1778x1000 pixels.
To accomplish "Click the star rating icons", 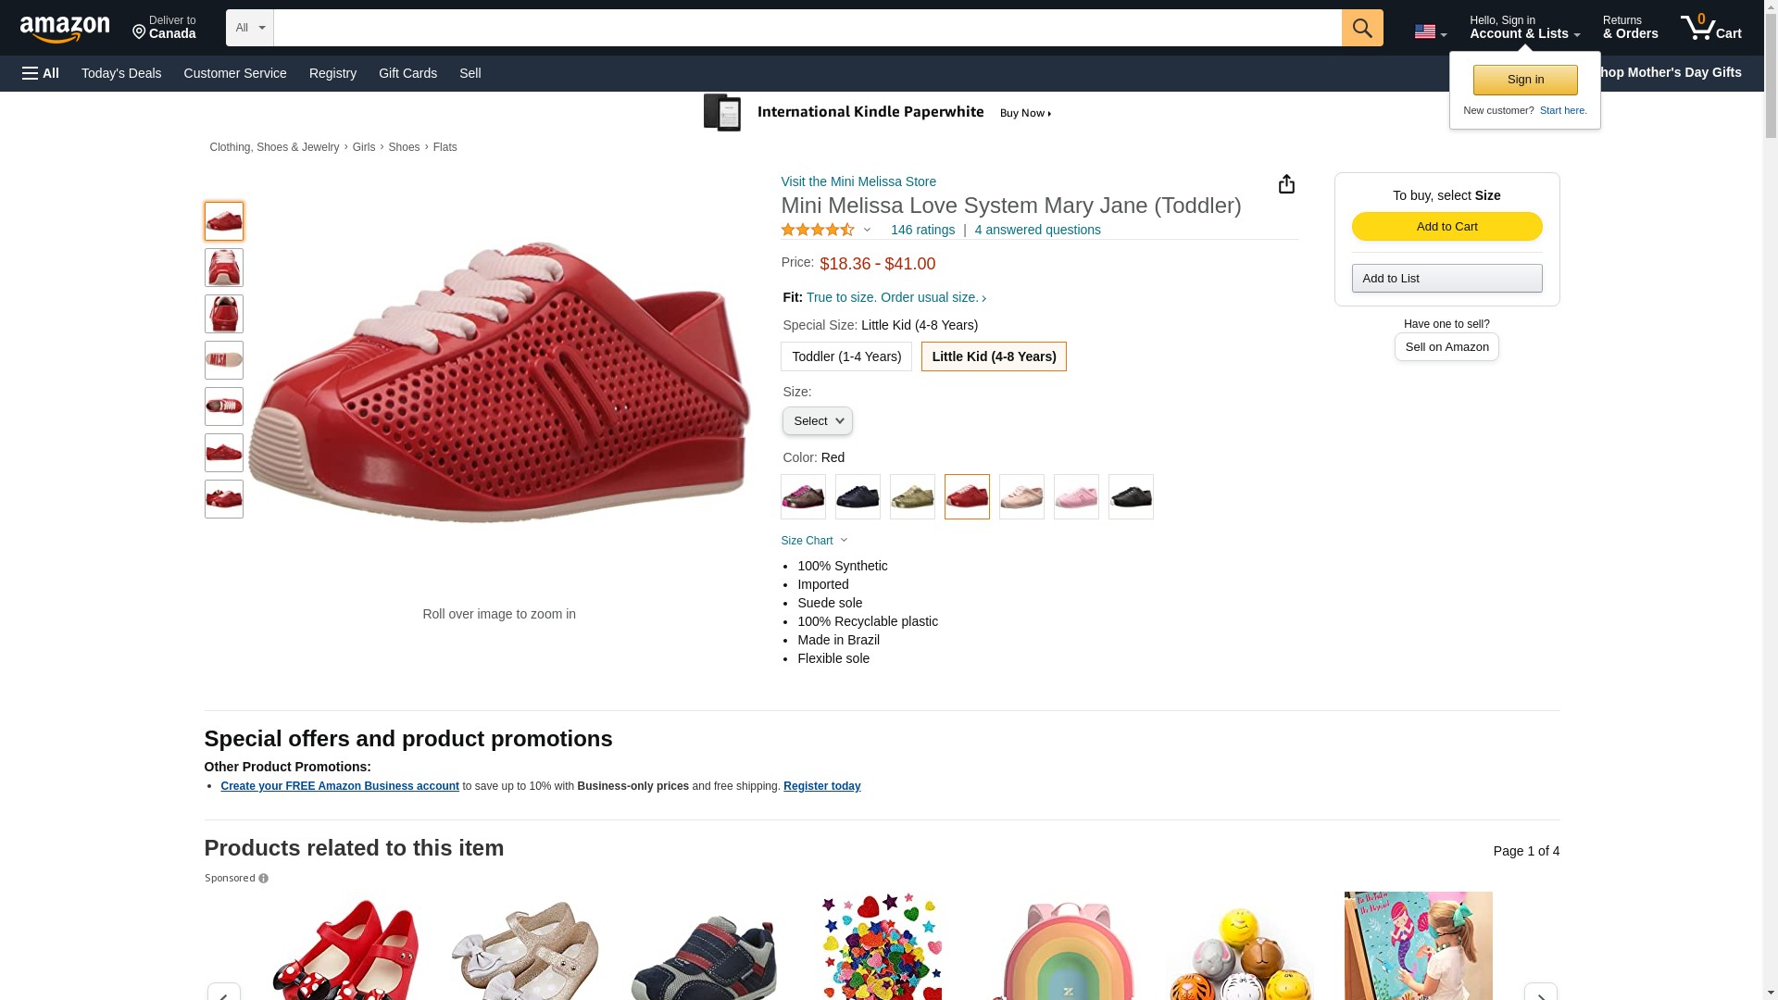I will pyautogui.click(x=818, y=230).
